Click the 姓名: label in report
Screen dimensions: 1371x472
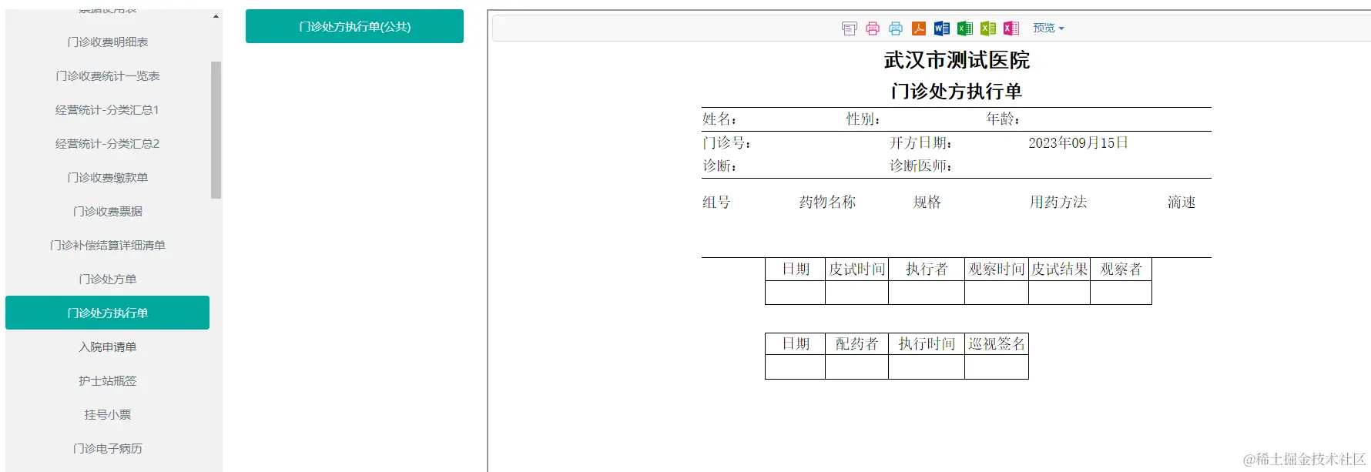point(719,119)
